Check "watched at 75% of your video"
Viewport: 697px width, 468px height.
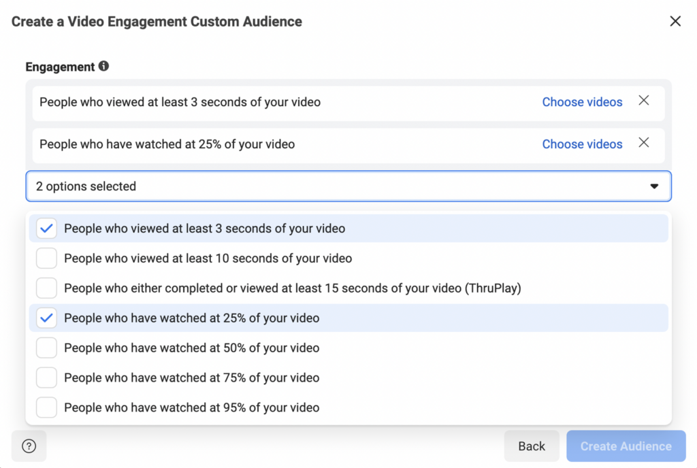point(46,378)
